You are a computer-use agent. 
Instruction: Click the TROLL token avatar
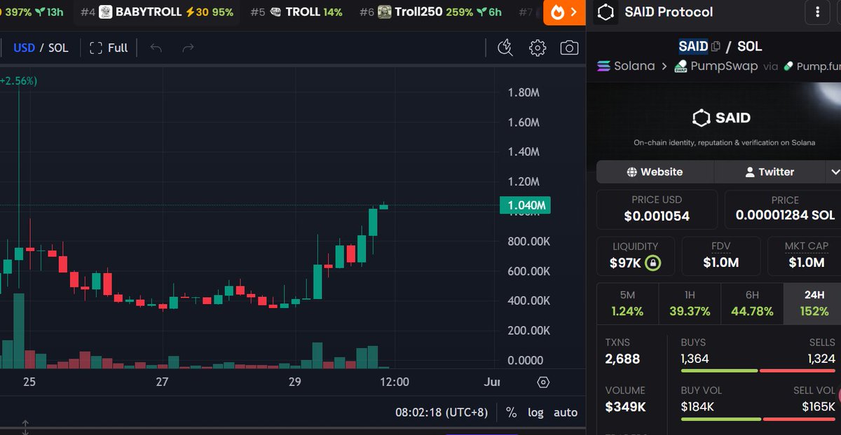pyautogui.click(x=276, y=12)
